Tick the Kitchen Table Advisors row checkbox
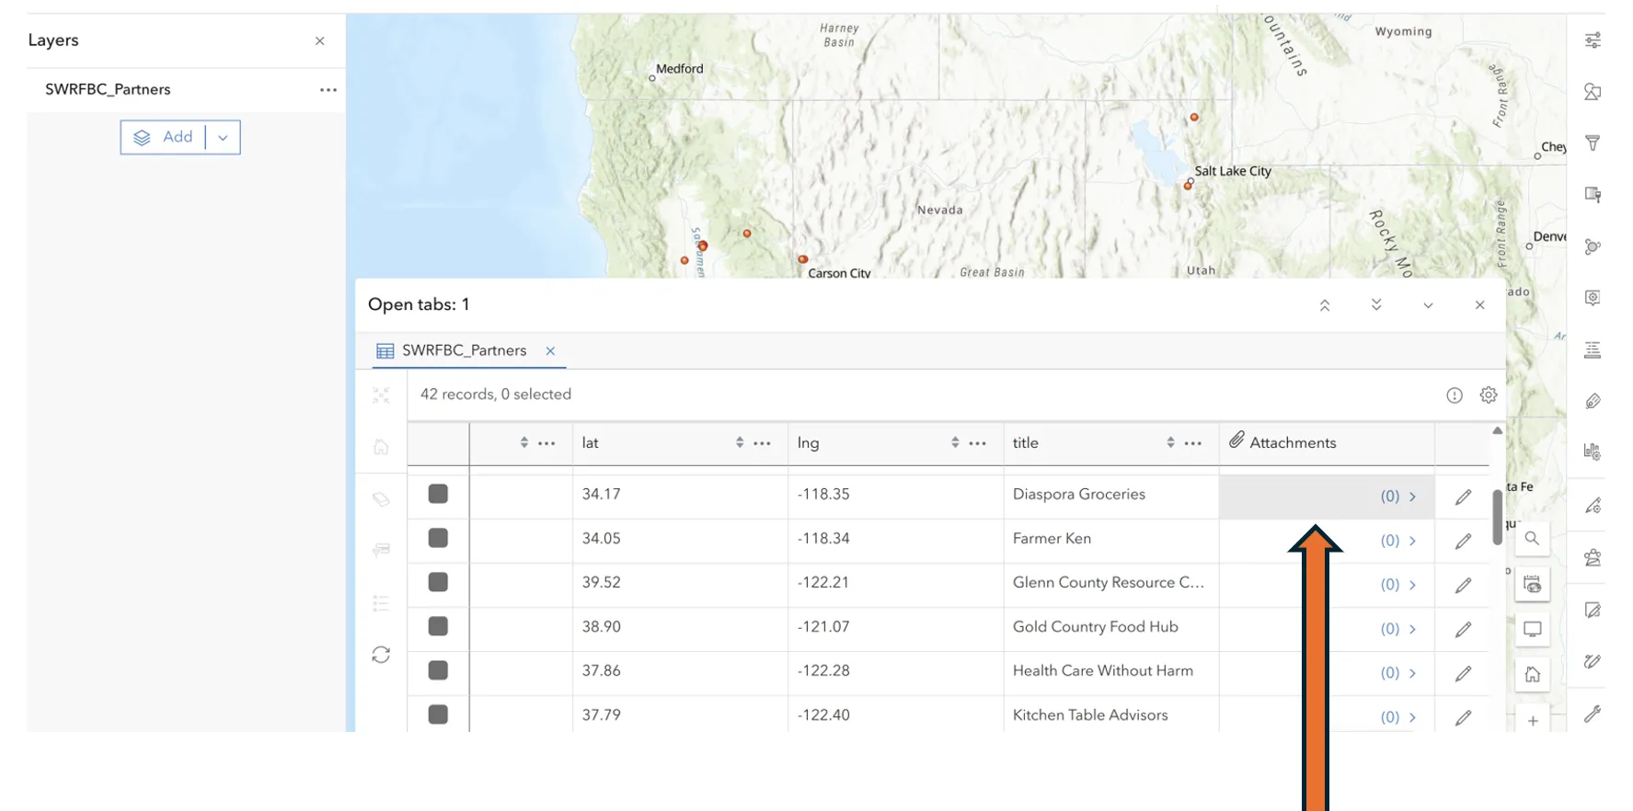This screenshot has height=811, width=1633. pyautogui.click(x=438, y=714)
